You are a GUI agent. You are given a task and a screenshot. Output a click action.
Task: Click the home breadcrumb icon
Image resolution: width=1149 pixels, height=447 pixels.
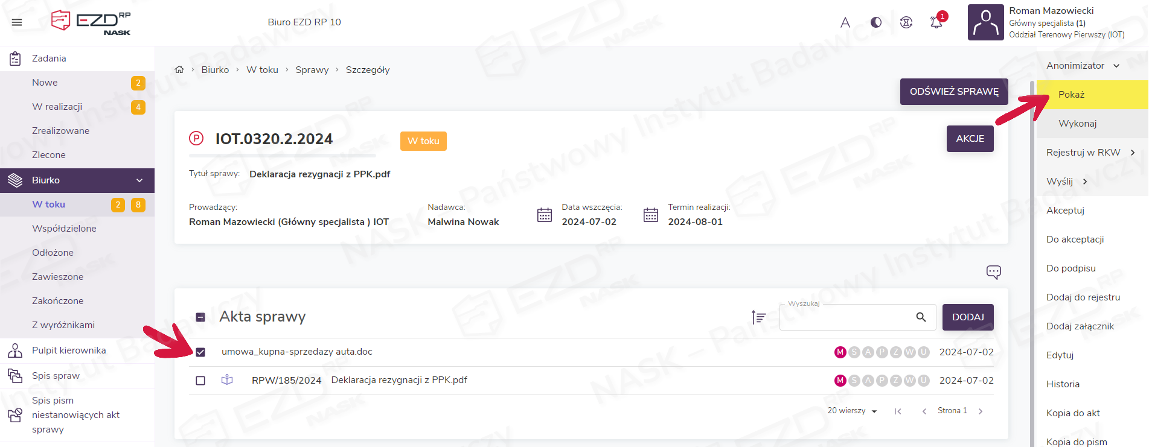[179, 70]
